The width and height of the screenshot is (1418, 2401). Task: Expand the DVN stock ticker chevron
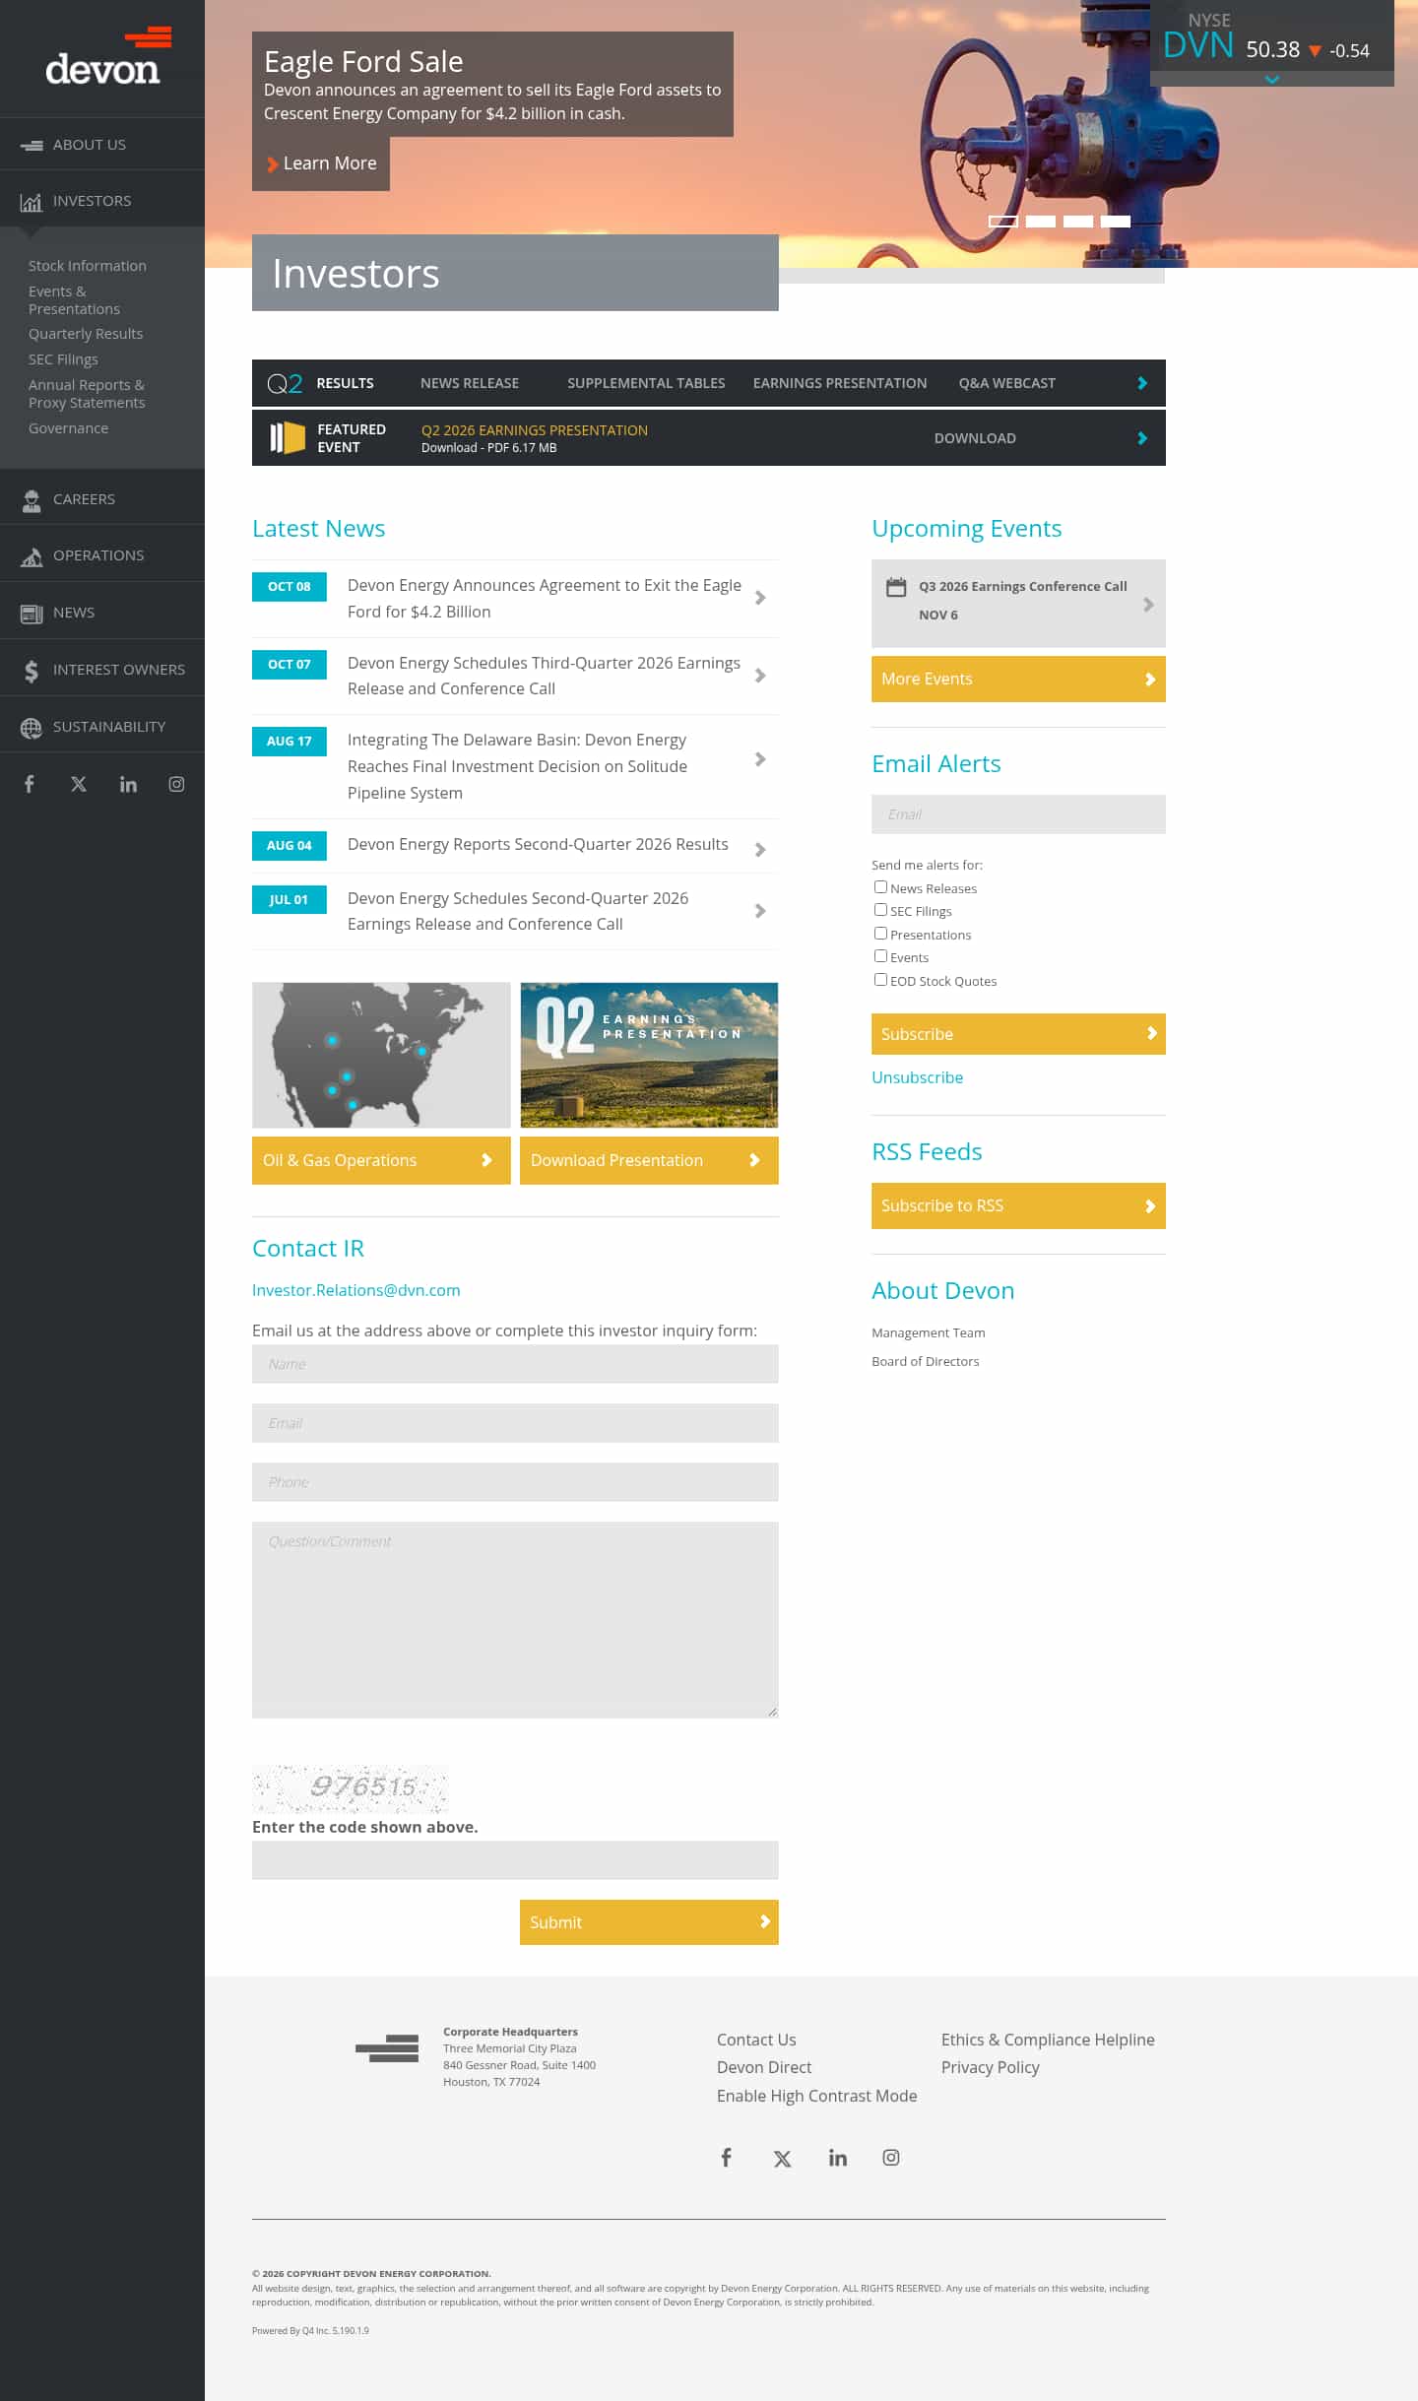1272,80
